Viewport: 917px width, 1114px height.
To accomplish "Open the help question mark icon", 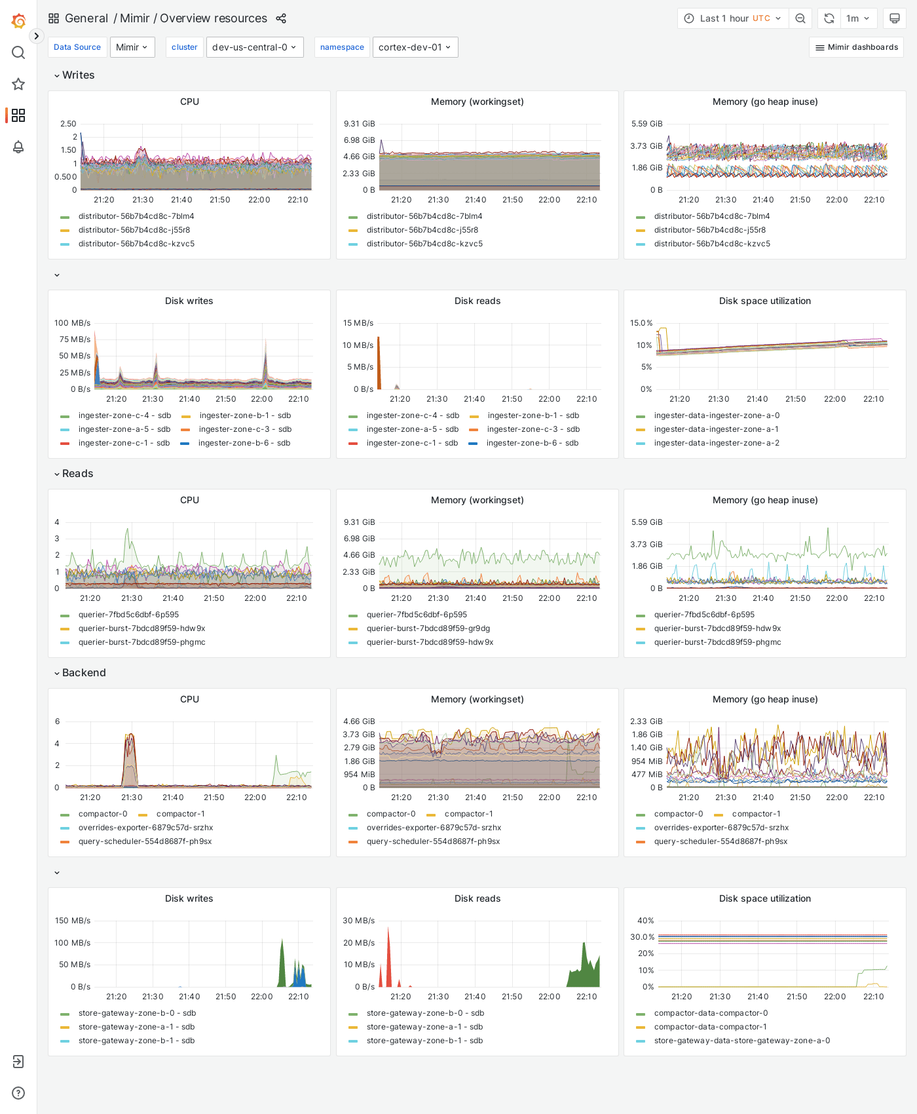I will [18, 1093].
